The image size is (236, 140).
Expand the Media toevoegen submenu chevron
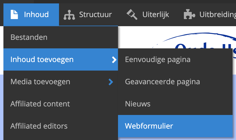pyautogui.click(x=111, y=82)
